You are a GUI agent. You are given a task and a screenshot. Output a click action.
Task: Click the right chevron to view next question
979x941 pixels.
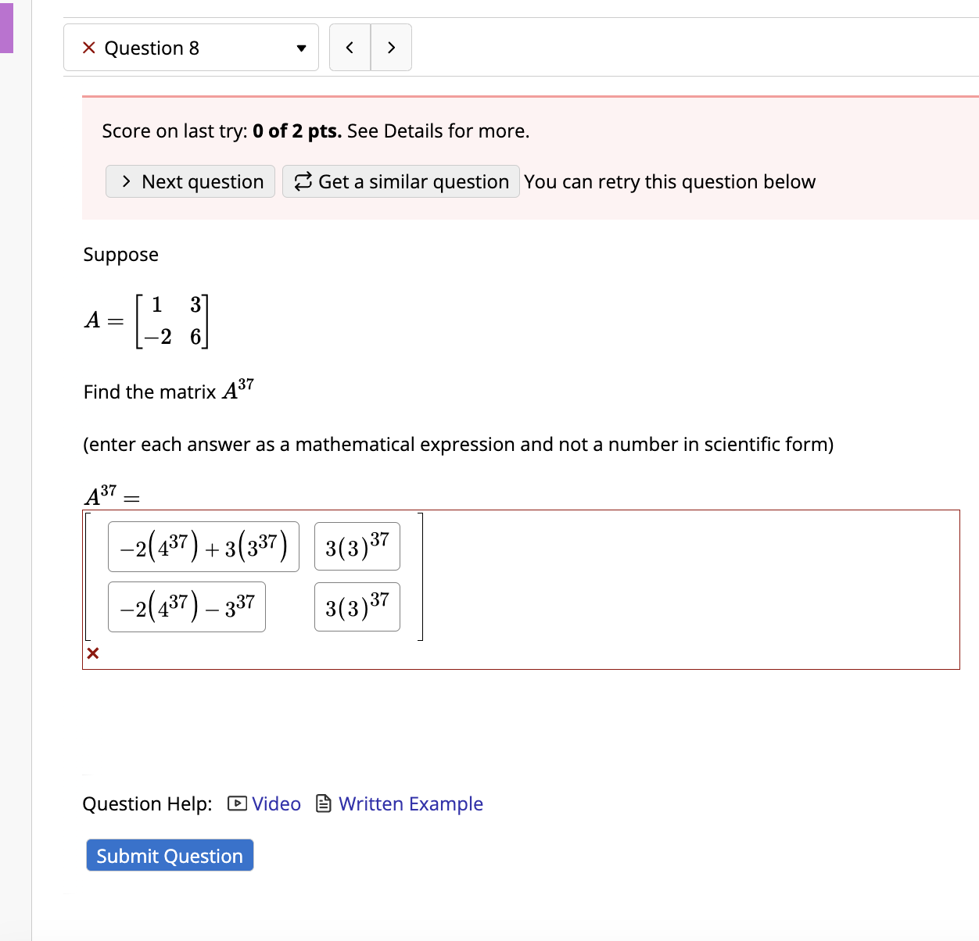[391, 47]
